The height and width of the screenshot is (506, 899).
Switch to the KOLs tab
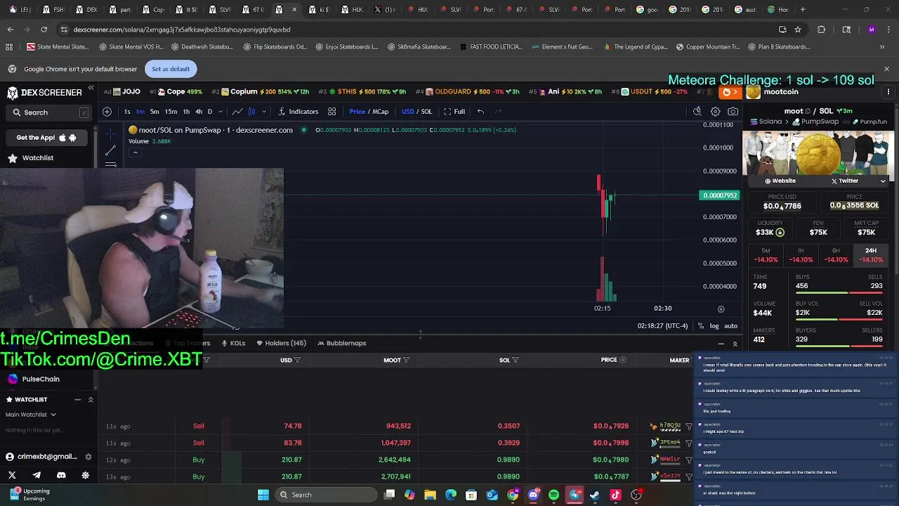click(232, 343)
